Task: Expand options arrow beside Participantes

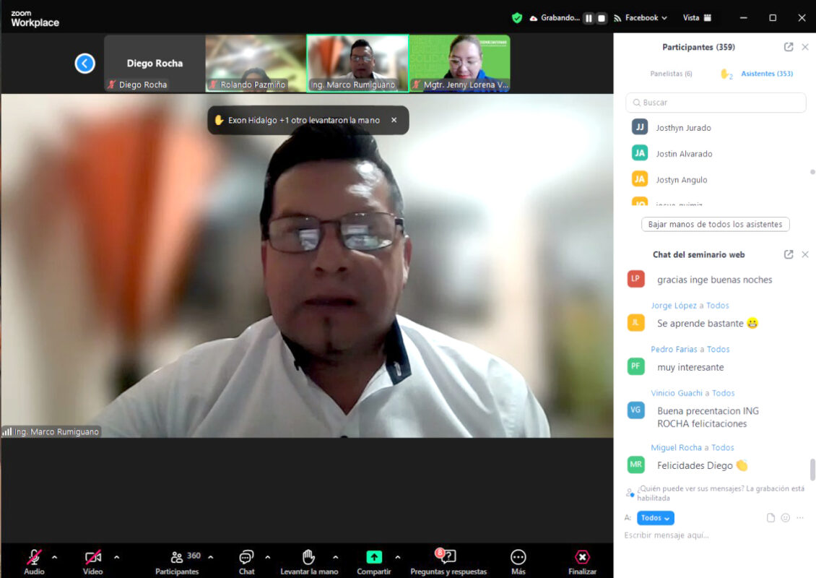Action: pos(211,557)
